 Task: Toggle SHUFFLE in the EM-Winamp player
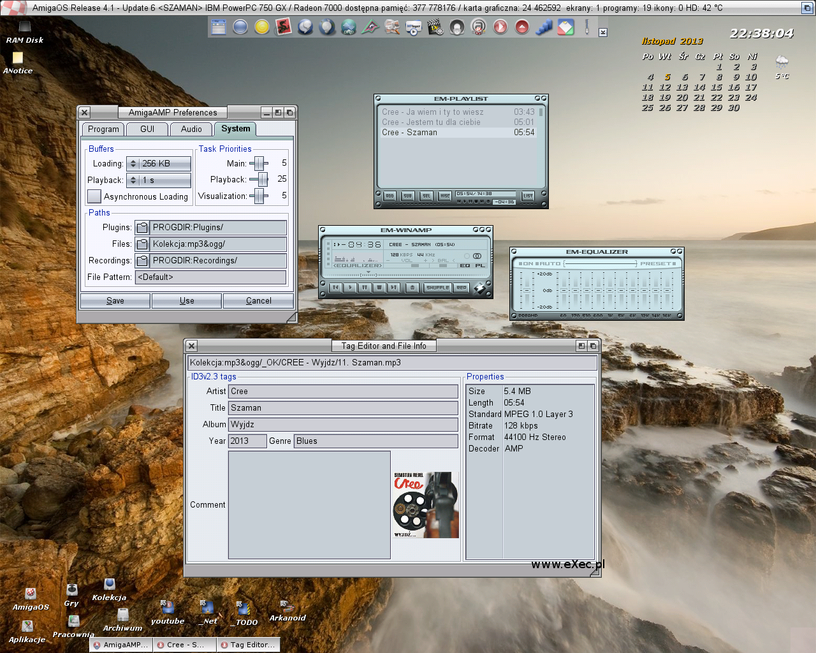pyautogui.click(x=438, y=288)
